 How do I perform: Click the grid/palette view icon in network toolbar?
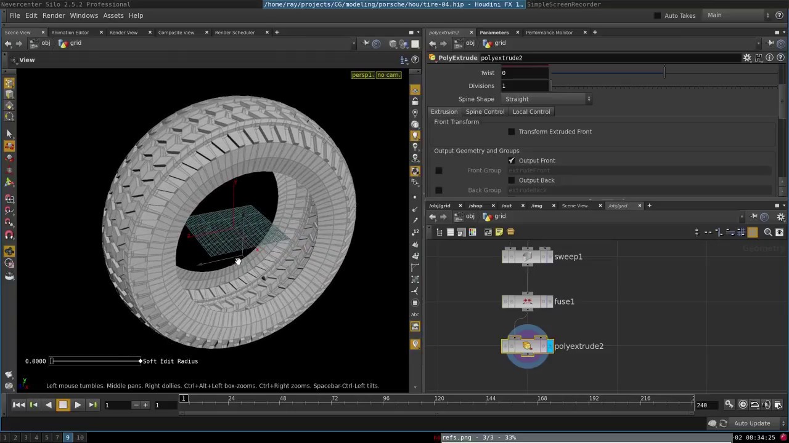coord(472,232)
